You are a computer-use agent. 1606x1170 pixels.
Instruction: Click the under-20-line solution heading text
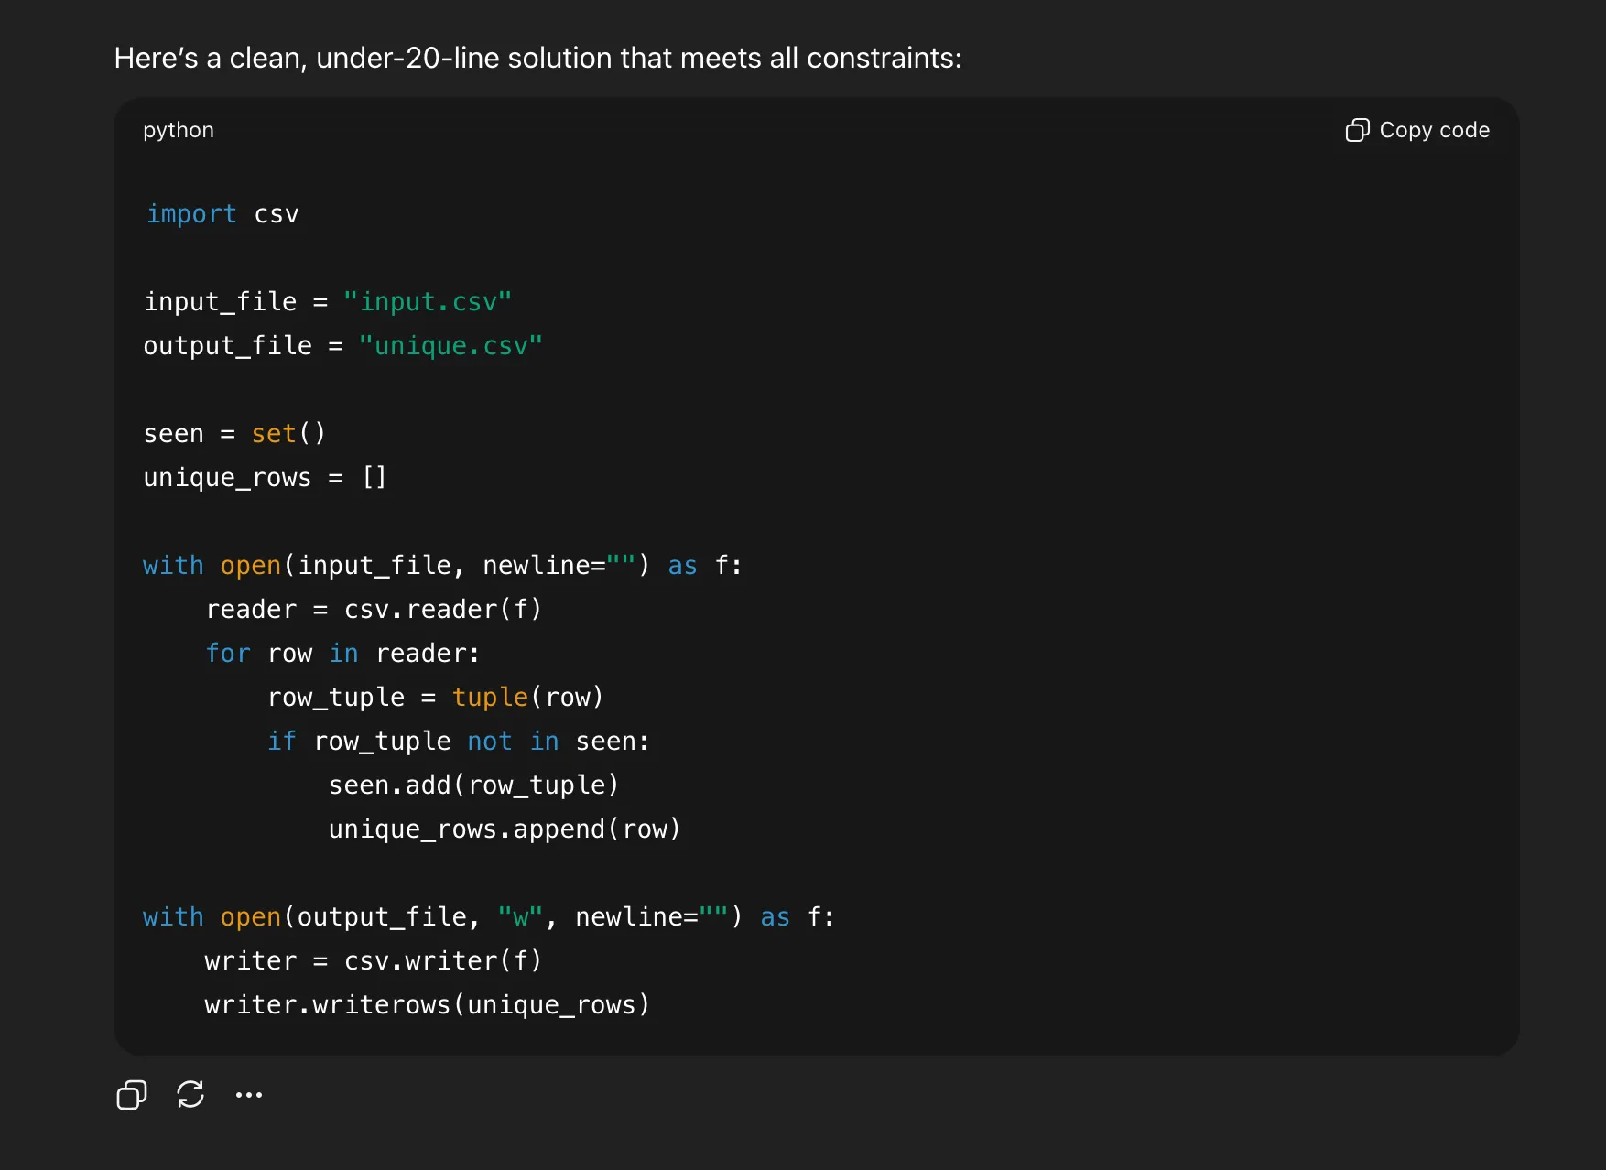537,58
